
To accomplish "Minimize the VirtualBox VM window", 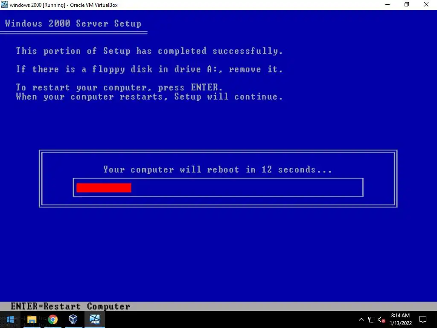I will point(387,5).
